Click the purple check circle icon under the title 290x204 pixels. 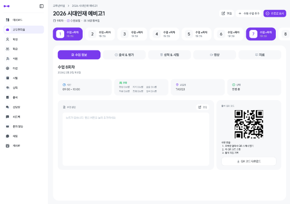pos(68,20)
